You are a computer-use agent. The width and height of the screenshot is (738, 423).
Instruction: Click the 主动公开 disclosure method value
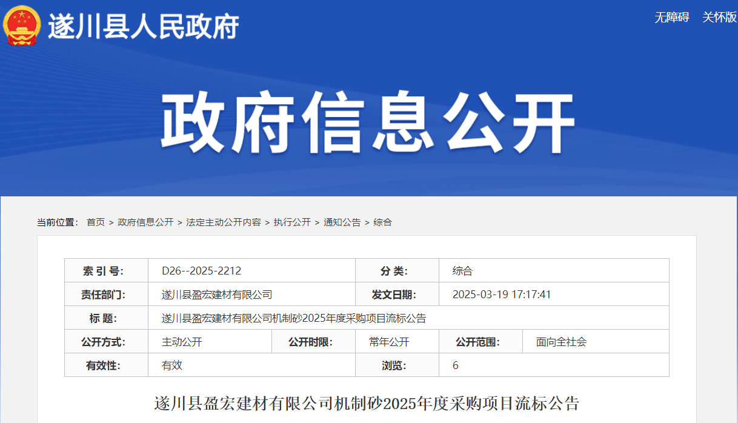click(x=182, y=342)
